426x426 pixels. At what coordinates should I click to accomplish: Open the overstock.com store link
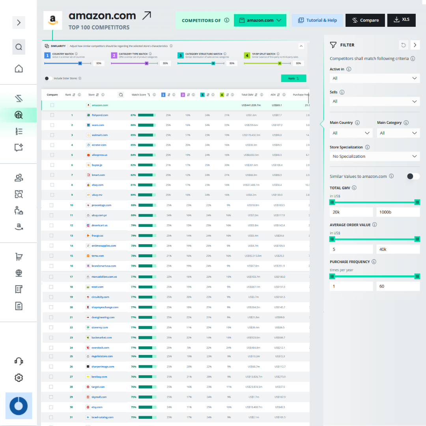(x=100, y=348)
